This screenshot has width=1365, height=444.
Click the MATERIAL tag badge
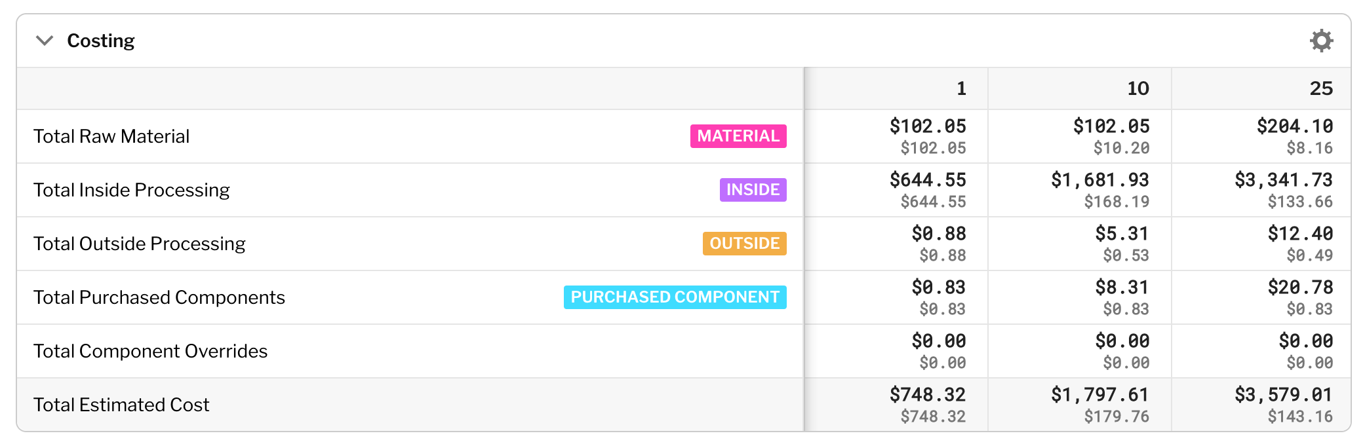738,136
